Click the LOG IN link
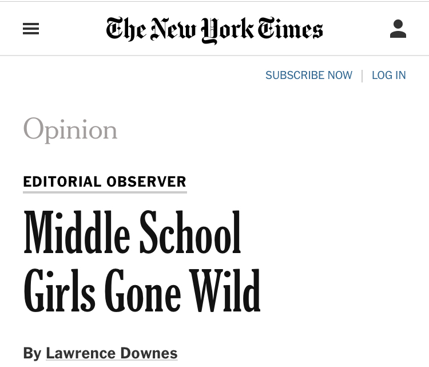The width and height of the screenshot is (429, 367). [x=388, y=76]
